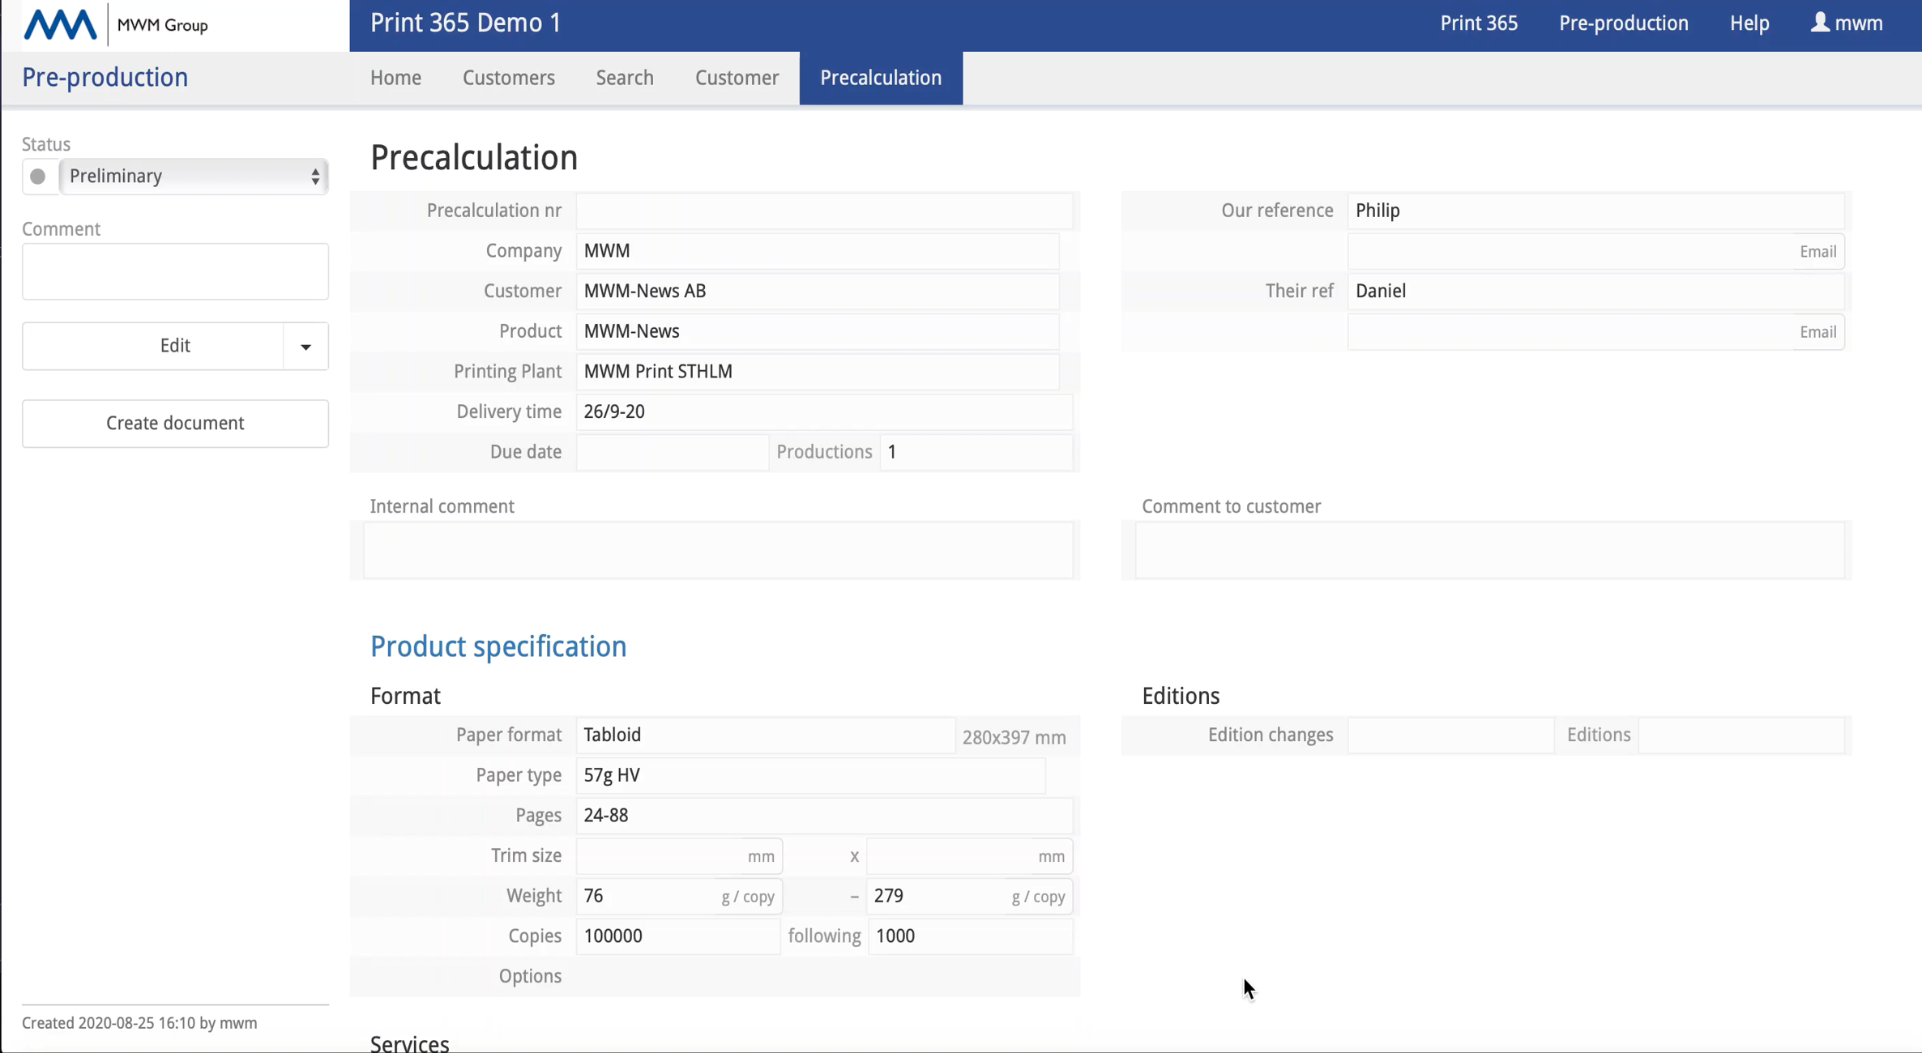Click the Customer field MWM-News AB
This screenshot has width=1922, height=1053.
click(818, 292)
